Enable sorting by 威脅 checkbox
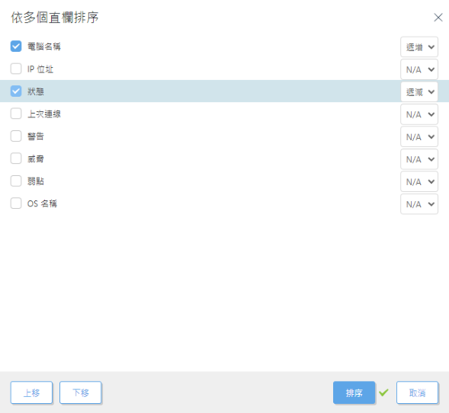 [16, 158]
